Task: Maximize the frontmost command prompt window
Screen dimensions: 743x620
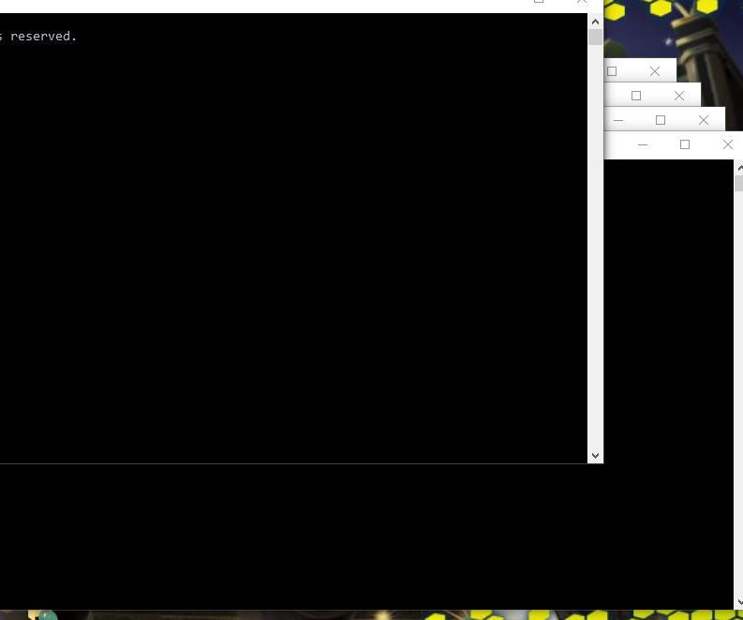Action: tap(539, 2)
